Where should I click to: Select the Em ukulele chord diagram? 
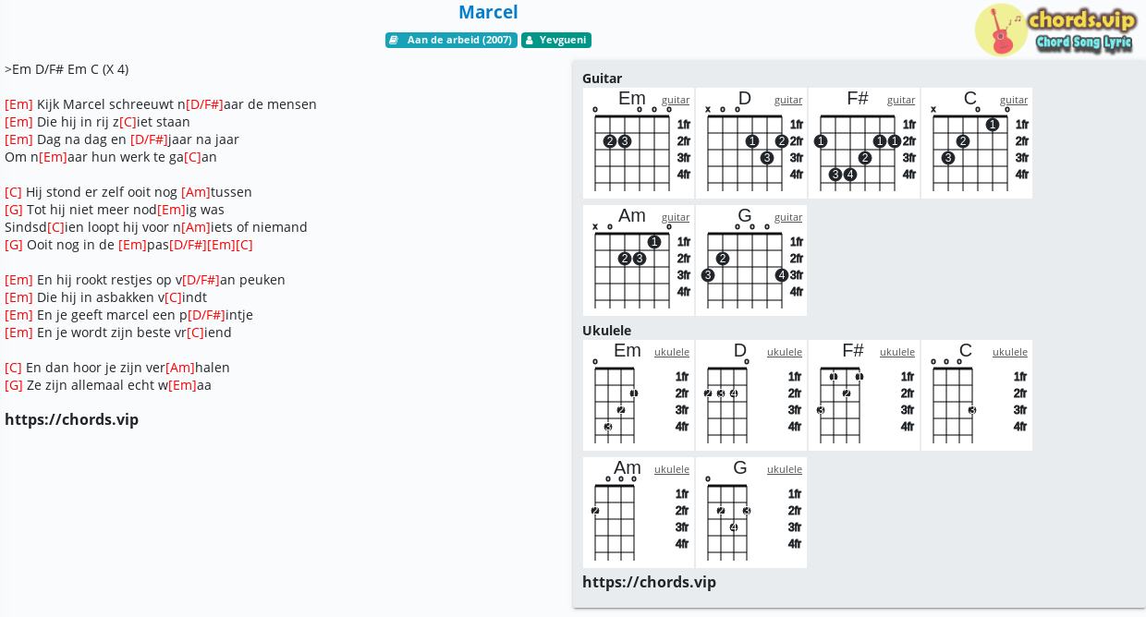[639, 395]
